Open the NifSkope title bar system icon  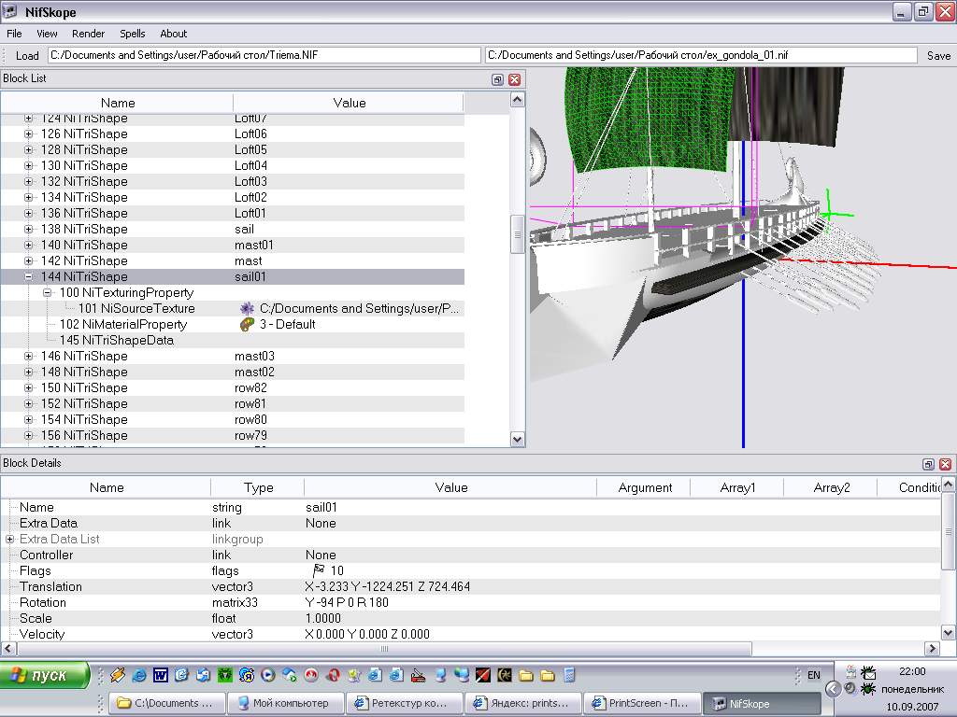click(x=9, y=11)
